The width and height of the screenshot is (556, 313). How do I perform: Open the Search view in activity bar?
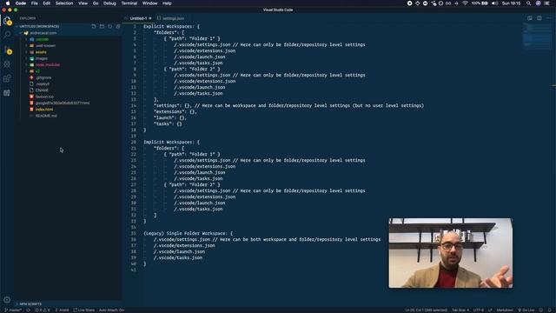click(7, 35)
